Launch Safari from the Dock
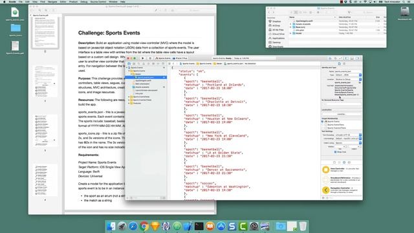Screen dimensions: 414x233 (x=133, y=226)
